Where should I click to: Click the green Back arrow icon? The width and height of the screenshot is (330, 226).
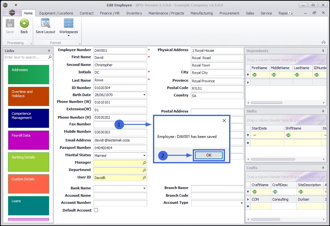coord(24,24)
